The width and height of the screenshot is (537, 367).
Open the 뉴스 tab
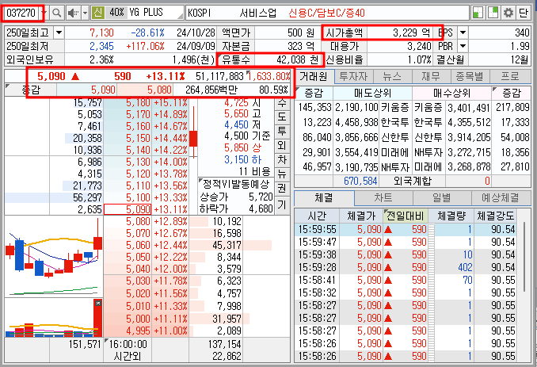[x=392, y=76]
